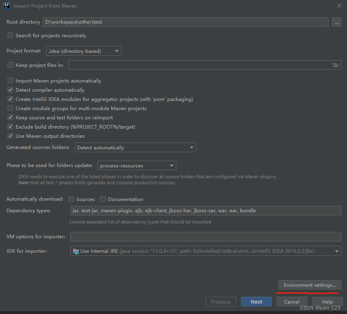Click the 'Automatically download:' label
This screenshot has width=347, height=314.
pos(35,199)
